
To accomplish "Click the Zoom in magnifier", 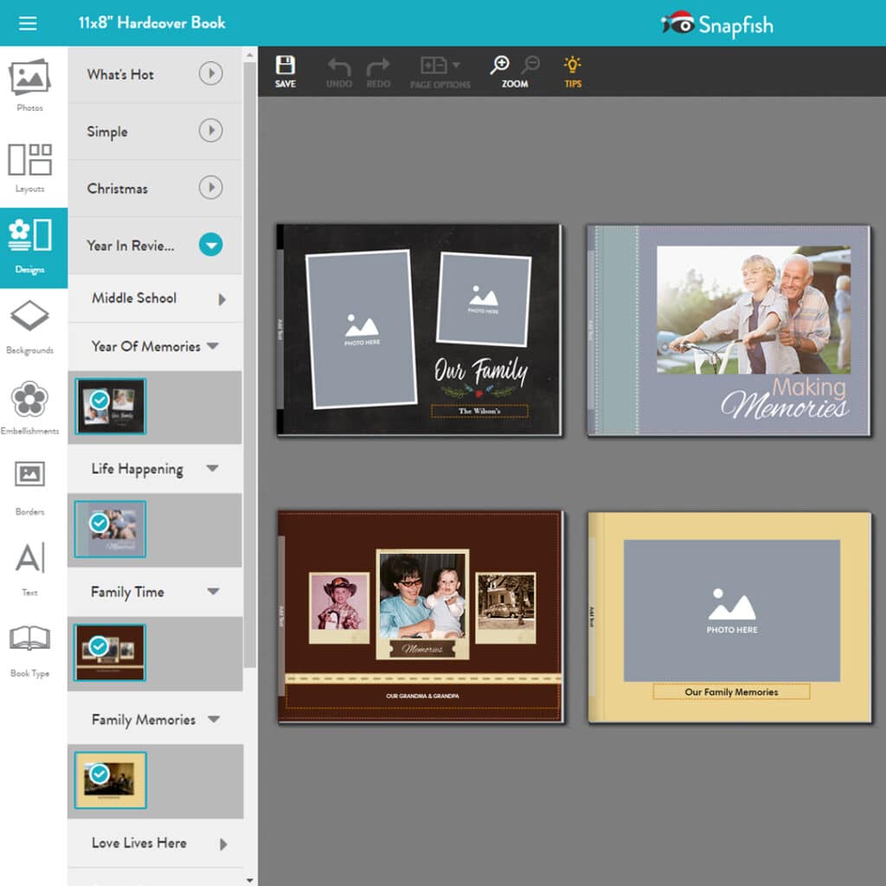I will pyautogui.click(x=501, y=64).
